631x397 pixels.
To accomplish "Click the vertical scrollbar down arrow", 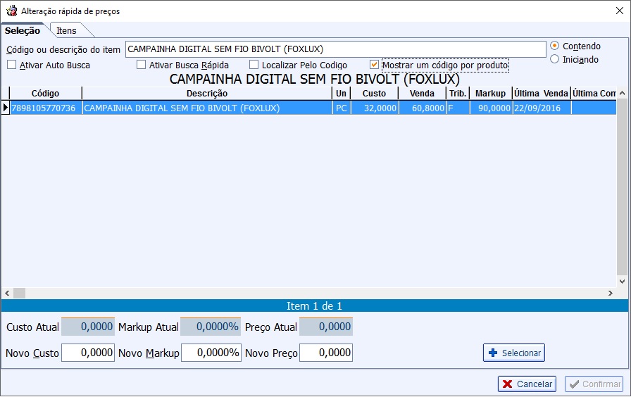I will pos(622,281).
